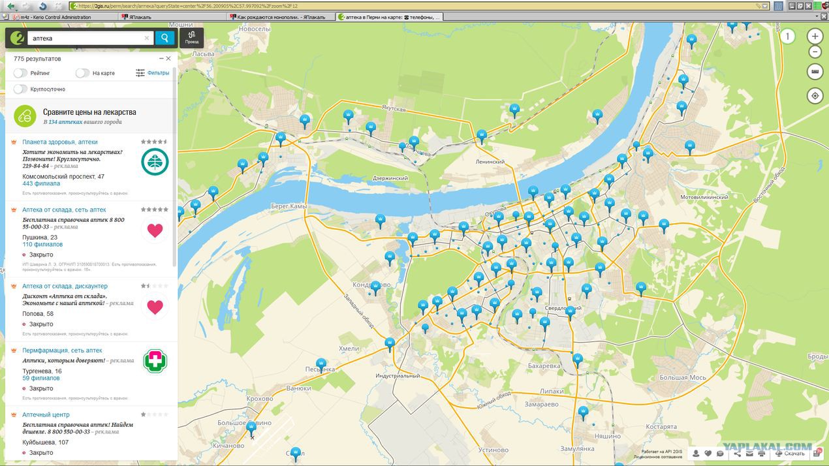Close the results panel

pyautogui.click(x=168, y=59)
